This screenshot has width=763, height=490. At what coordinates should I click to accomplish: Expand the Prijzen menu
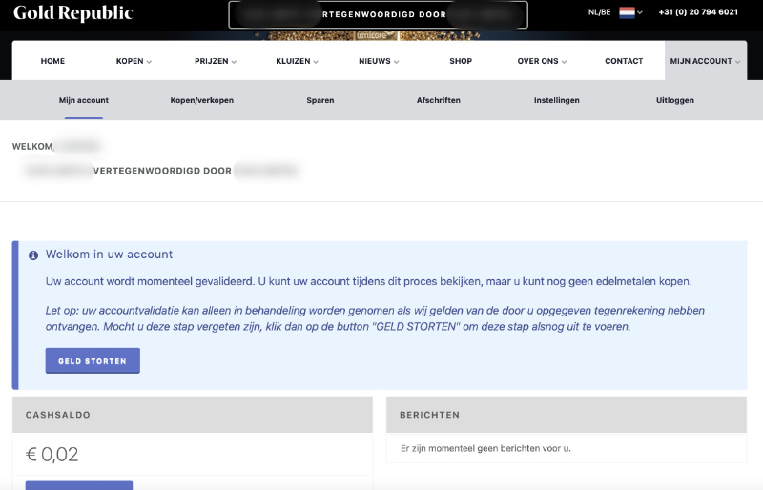click(x=215, y=61)
